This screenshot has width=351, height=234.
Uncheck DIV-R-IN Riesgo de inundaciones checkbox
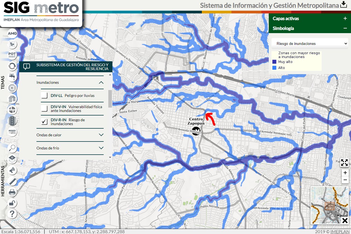pyautogui.click(x=44, y=122)
